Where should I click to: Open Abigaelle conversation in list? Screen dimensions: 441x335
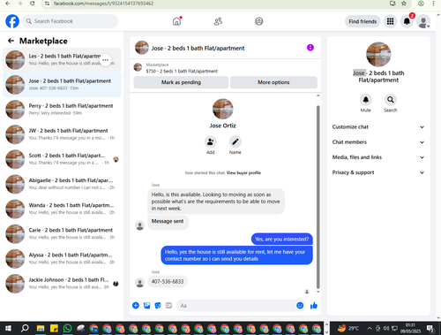point(62,184)
